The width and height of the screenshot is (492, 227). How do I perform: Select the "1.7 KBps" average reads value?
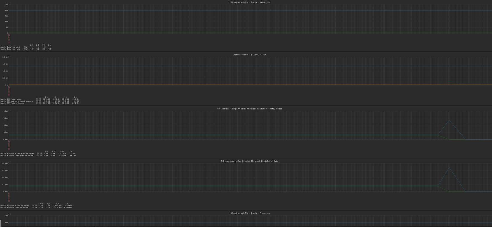point(62,155)
